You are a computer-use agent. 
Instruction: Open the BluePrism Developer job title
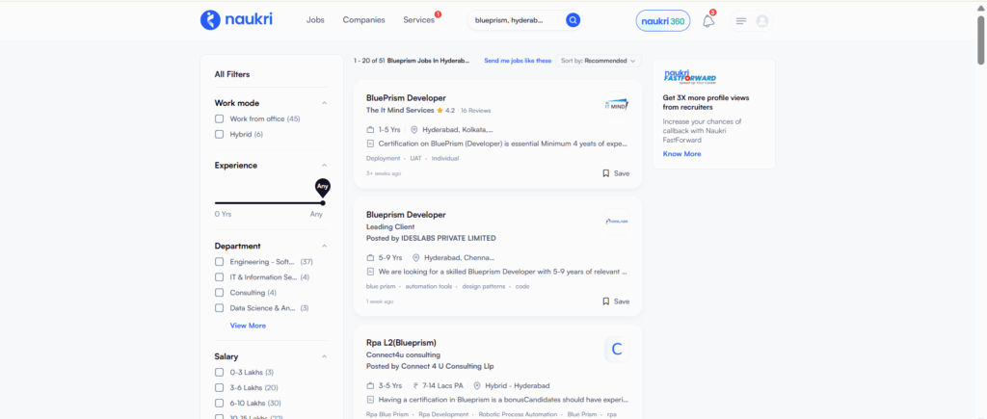[x=406, y=98]
